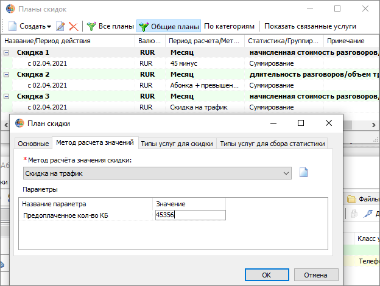Click the Значение column header

pos(189,204)
